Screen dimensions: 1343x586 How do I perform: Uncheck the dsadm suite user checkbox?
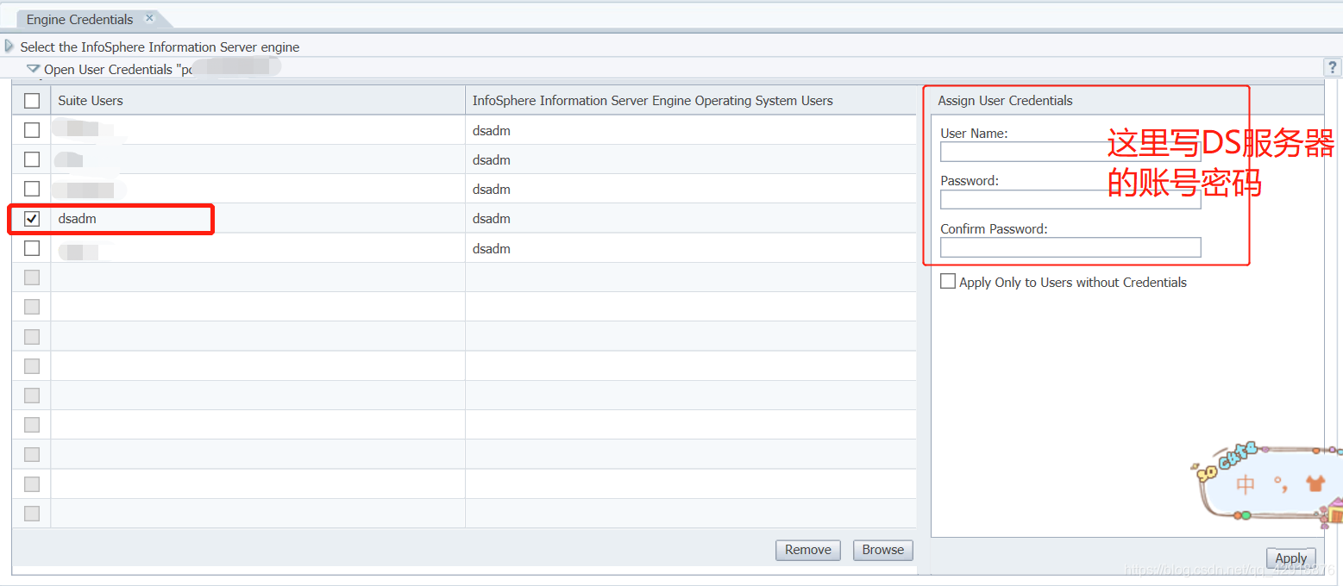32,219
